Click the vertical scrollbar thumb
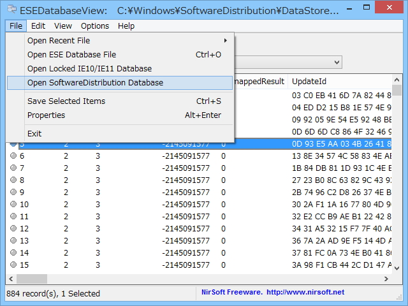Viewport: 408px width, 306px height. point(397,91)
